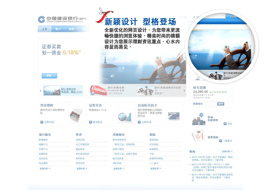The width and height of the screenshot is (270, 191).
Task: Click play icon beside 查询更多 in 证券买卖 card
Action: pos(90,122)
